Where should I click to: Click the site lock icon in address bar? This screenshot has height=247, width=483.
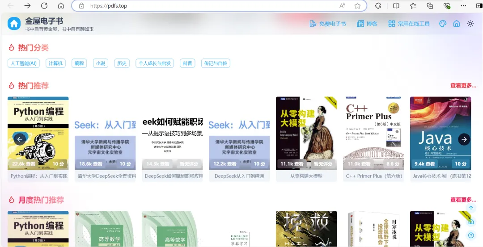point(81,5)
